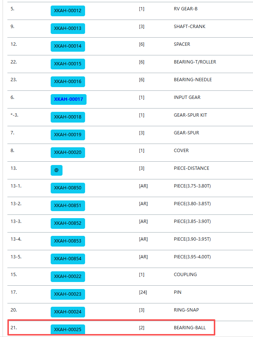The height and width of the screenshot is (337, 253).
Task: Choose part XKAH-00016 for BEARING-NEEDLE
Action: coord(68,82)
